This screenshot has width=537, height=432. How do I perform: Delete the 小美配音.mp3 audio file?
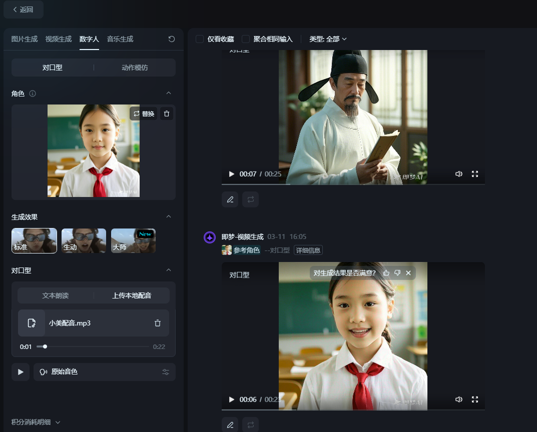click(x=158, y=323)
